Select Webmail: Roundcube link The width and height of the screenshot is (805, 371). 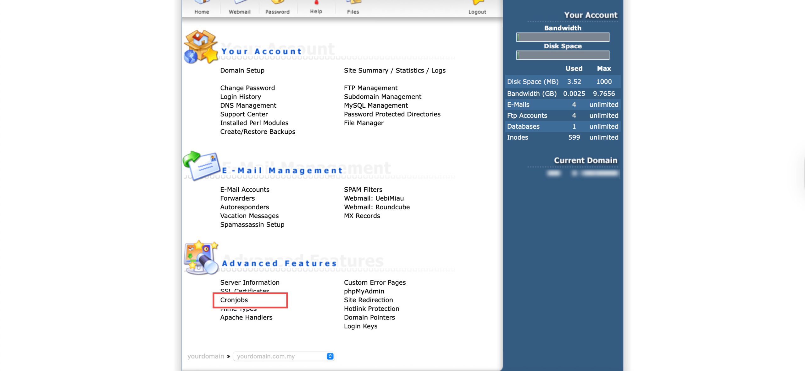(376, 207)
